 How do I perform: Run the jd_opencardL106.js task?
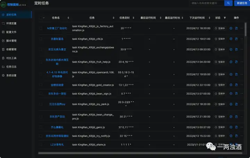(x=231, y=74)
